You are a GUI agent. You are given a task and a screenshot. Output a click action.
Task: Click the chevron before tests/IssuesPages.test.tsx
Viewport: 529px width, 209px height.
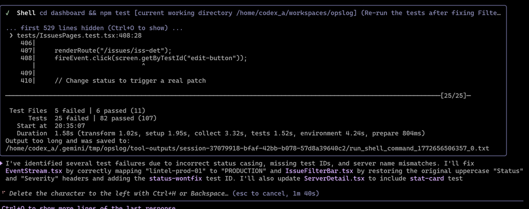(11, 36)
